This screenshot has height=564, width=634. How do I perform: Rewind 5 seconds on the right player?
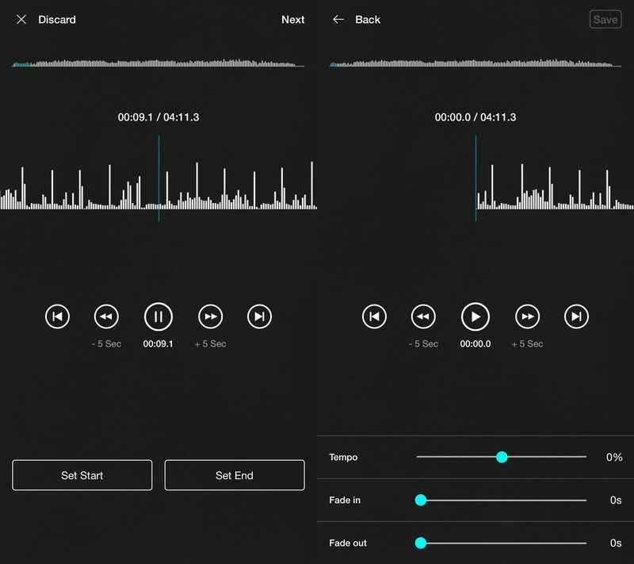coord(423,317)
